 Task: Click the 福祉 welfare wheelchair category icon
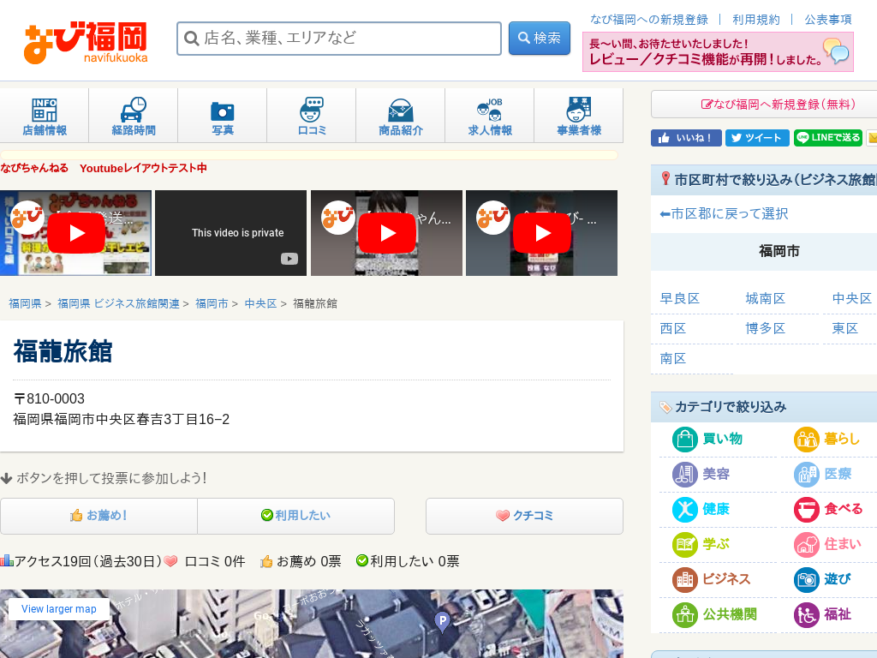(x=807, y=615)
